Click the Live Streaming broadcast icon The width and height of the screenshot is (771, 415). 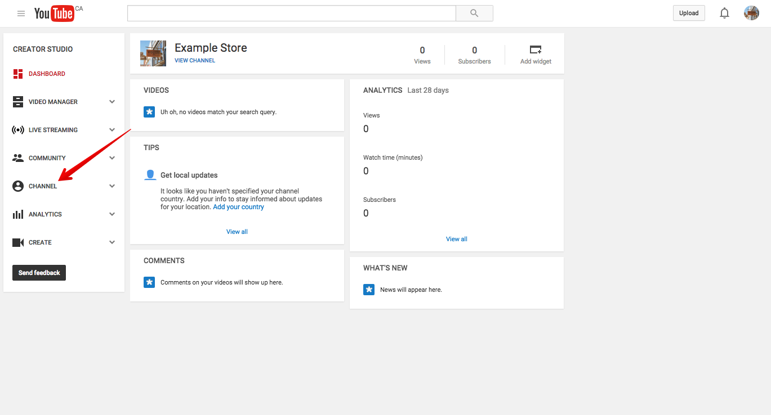pyautogui.click(x=18, y=130)
